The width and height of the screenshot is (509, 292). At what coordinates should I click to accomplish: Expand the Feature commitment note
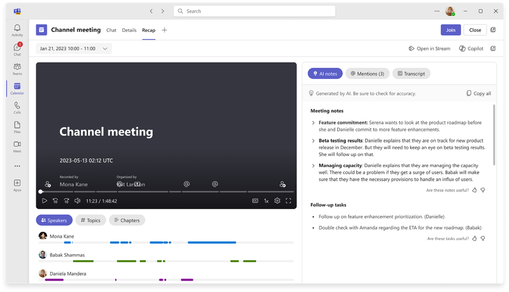pos(313,123)
